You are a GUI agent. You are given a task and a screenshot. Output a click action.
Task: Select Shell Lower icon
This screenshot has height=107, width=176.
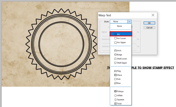tap(115, 59)
